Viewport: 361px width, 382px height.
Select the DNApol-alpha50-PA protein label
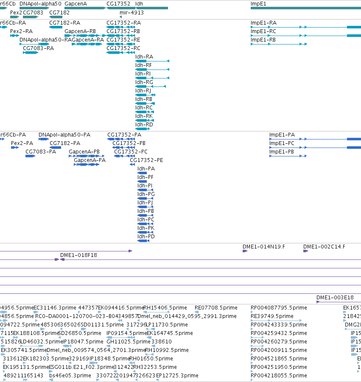[64, 135]
